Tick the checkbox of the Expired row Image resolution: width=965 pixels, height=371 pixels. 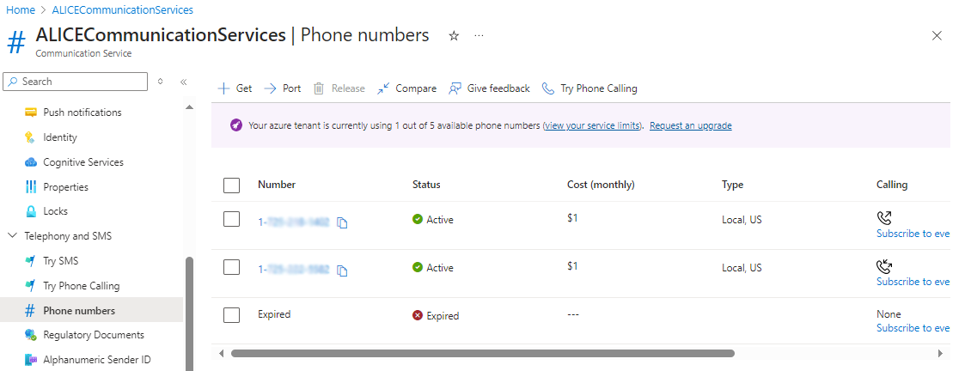[x=231, y=315]
